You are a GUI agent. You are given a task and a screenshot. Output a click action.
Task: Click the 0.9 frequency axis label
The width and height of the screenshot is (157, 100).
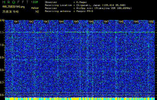2,57
